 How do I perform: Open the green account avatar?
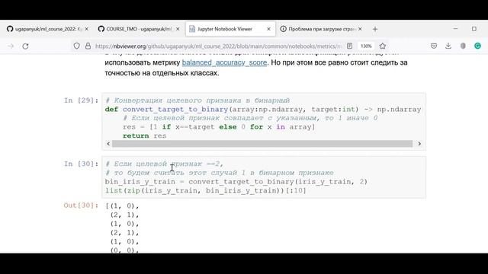pos(477,46)
